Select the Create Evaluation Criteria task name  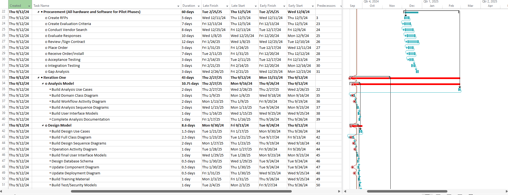pos(69,24)
